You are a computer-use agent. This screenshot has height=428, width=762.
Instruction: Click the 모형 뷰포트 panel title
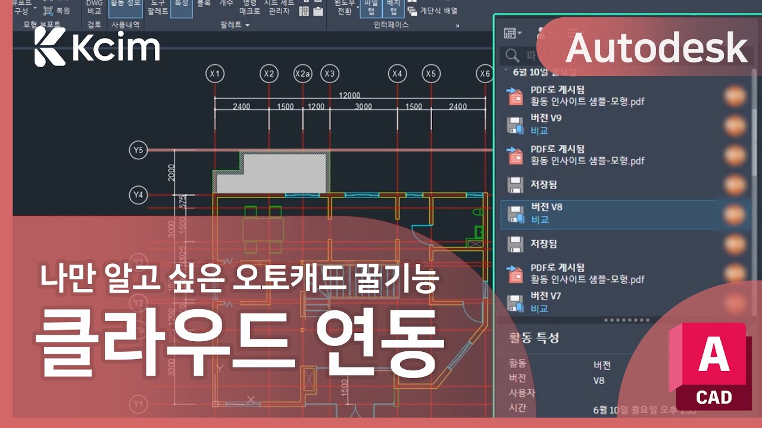[x=42, y=25]
